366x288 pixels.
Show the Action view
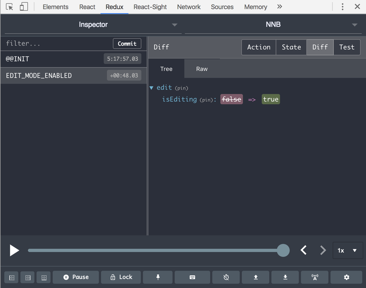259,47
